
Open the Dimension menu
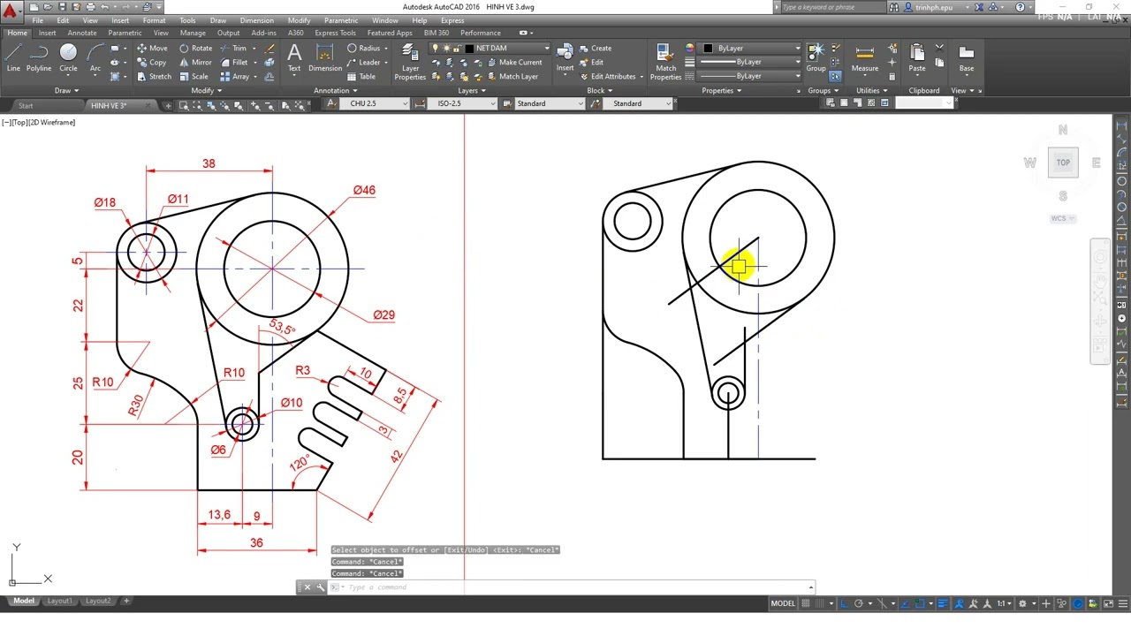click(256, 20)
